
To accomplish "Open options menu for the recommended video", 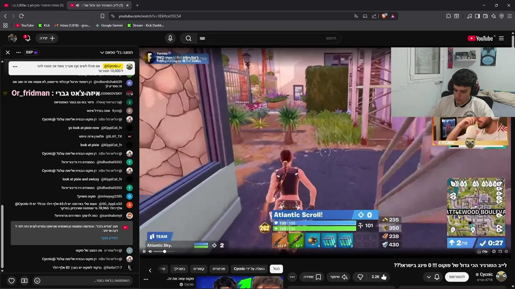I will [x=146, y=279].
